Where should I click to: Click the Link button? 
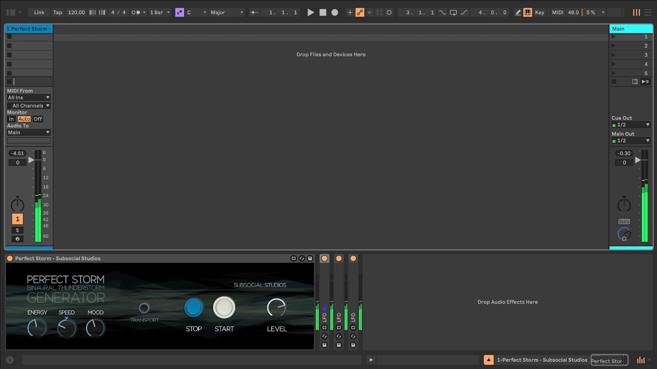(39, 12)
